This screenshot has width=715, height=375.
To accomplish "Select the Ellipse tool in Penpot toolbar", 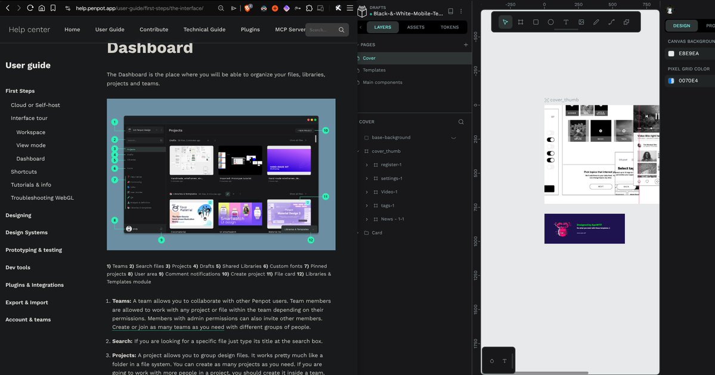I will [551, 22].
